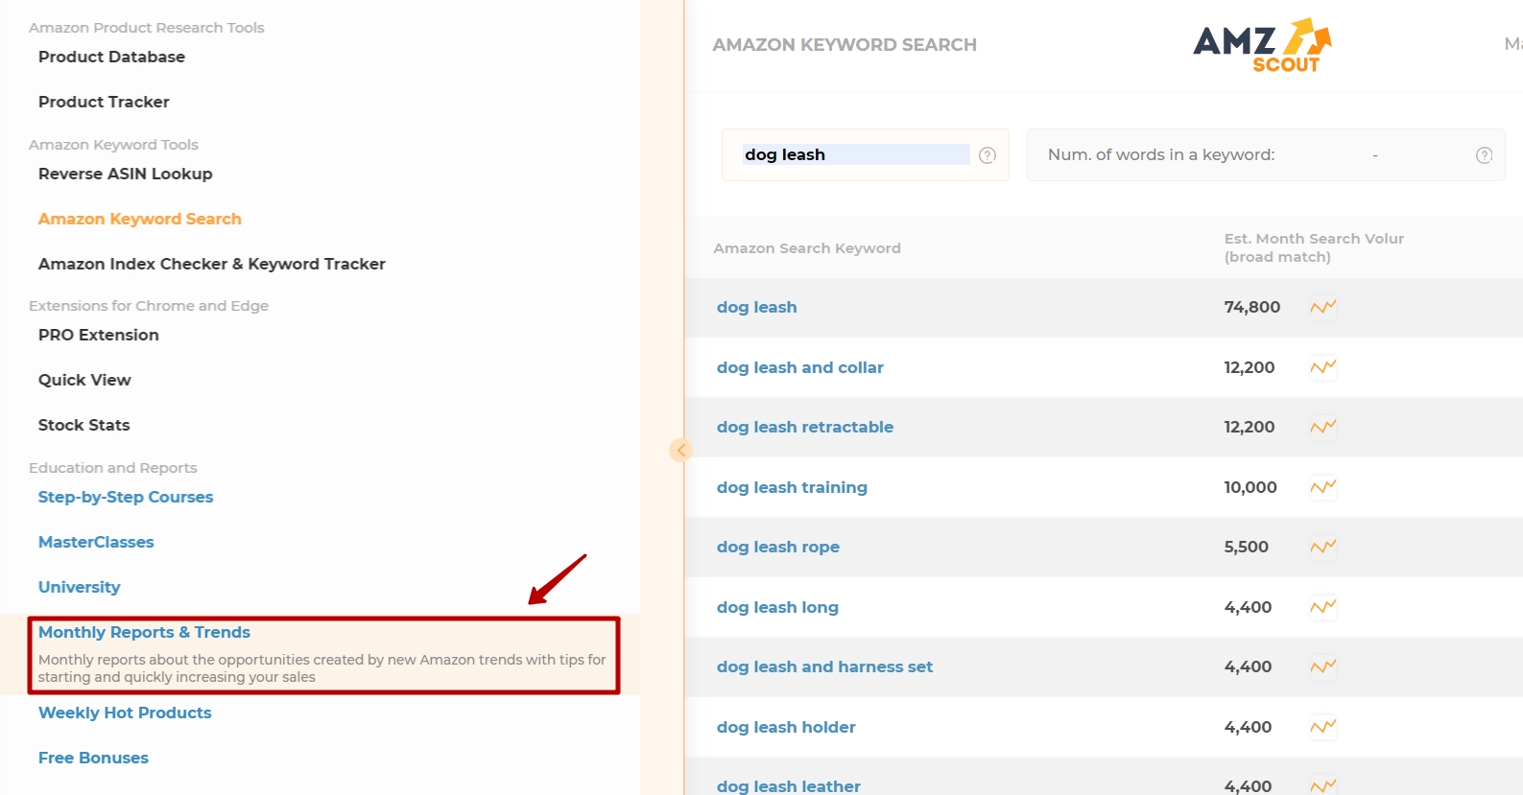Click the 'dog leash leather' keyword
This screenshot has width=1523, height=795.
788,786
